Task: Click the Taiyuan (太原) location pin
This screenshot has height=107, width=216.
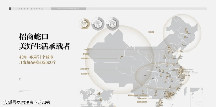Action: tap(164, 56)
